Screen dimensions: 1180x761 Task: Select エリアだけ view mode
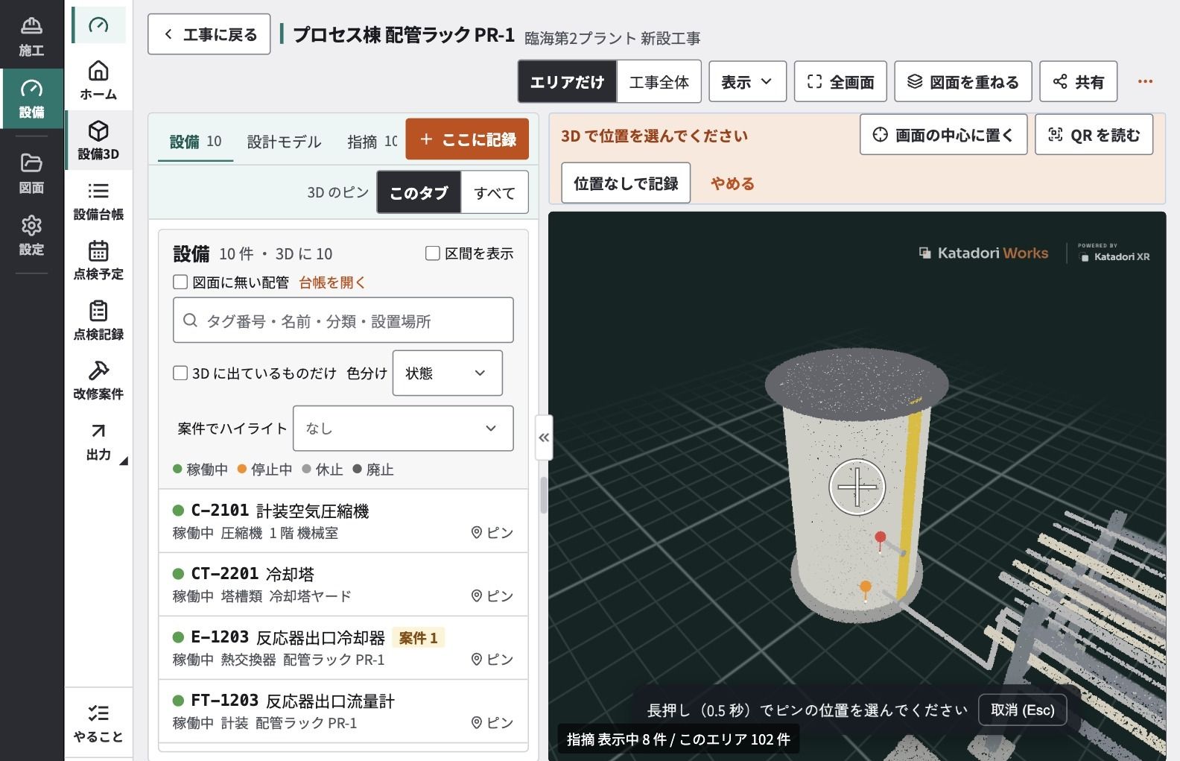point(568,81)
